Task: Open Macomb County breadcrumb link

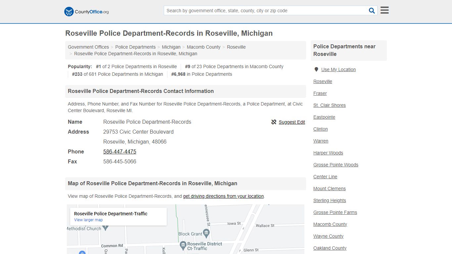Action: point(203,47)
